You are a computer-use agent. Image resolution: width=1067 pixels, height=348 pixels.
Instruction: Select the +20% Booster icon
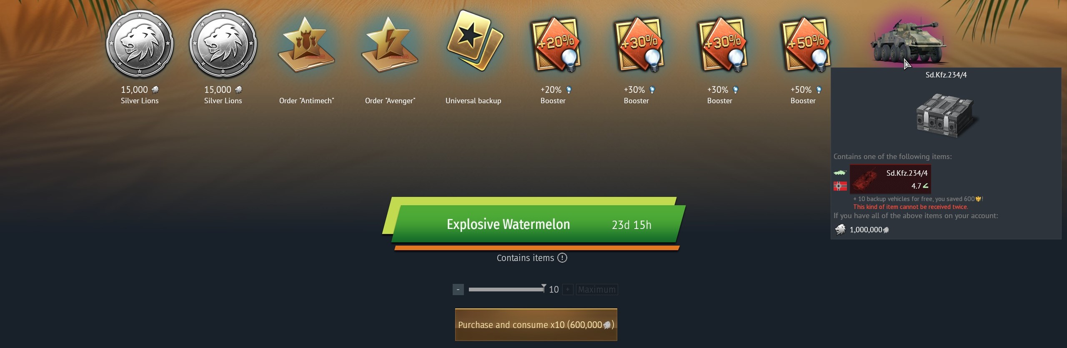(x=556, y=44)
